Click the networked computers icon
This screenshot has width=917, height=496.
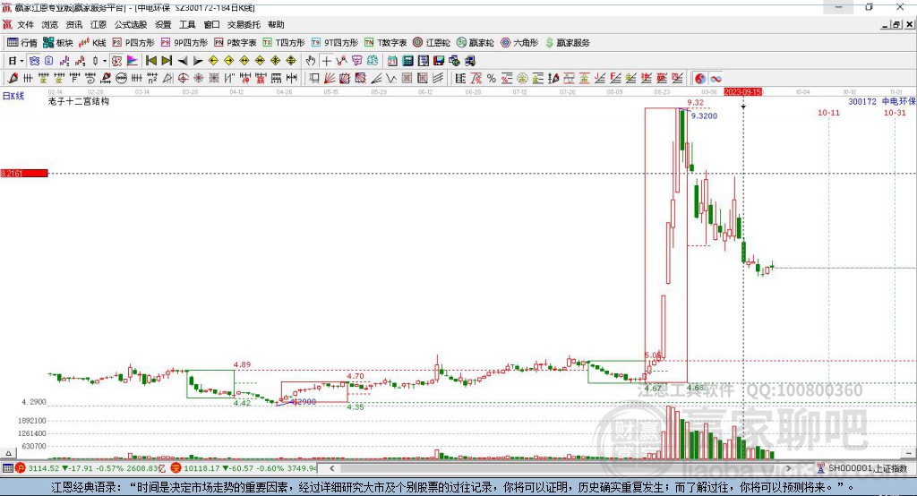[x=454, y=61]
